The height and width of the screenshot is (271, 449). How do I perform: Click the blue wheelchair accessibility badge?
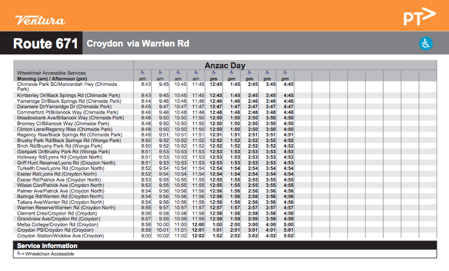[426, 44]
